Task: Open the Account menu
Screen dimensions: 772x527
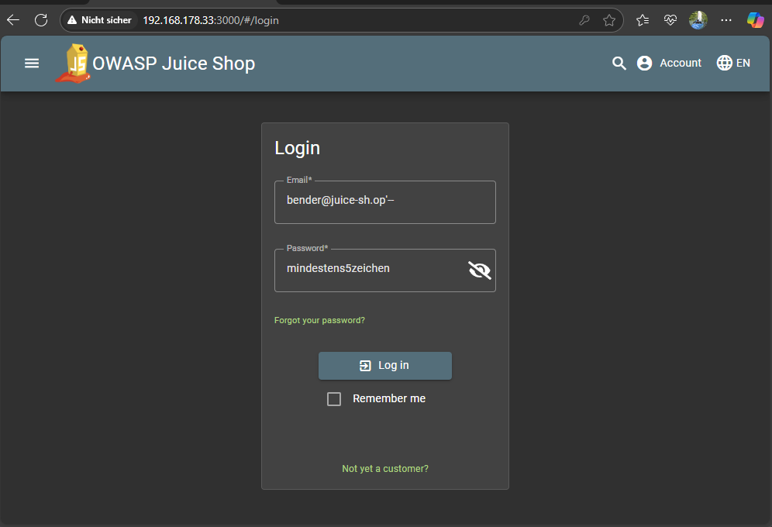Action: coord(668,63)
